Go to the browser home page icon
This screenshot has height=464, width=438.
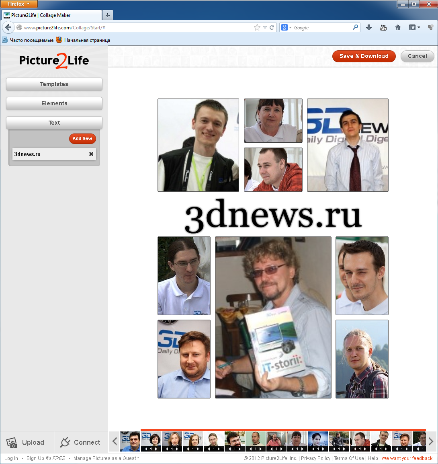pyautogui.click(x=398, y=27)
